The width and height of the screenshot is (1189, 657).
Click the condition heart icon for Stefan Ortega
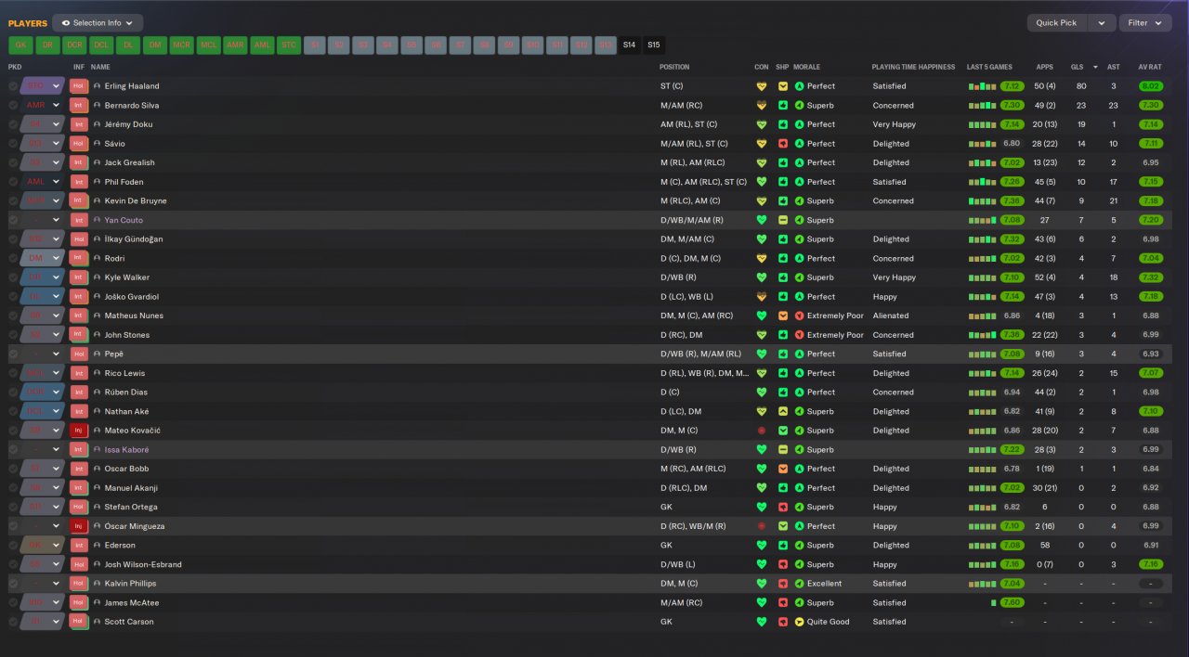[762, 508]
